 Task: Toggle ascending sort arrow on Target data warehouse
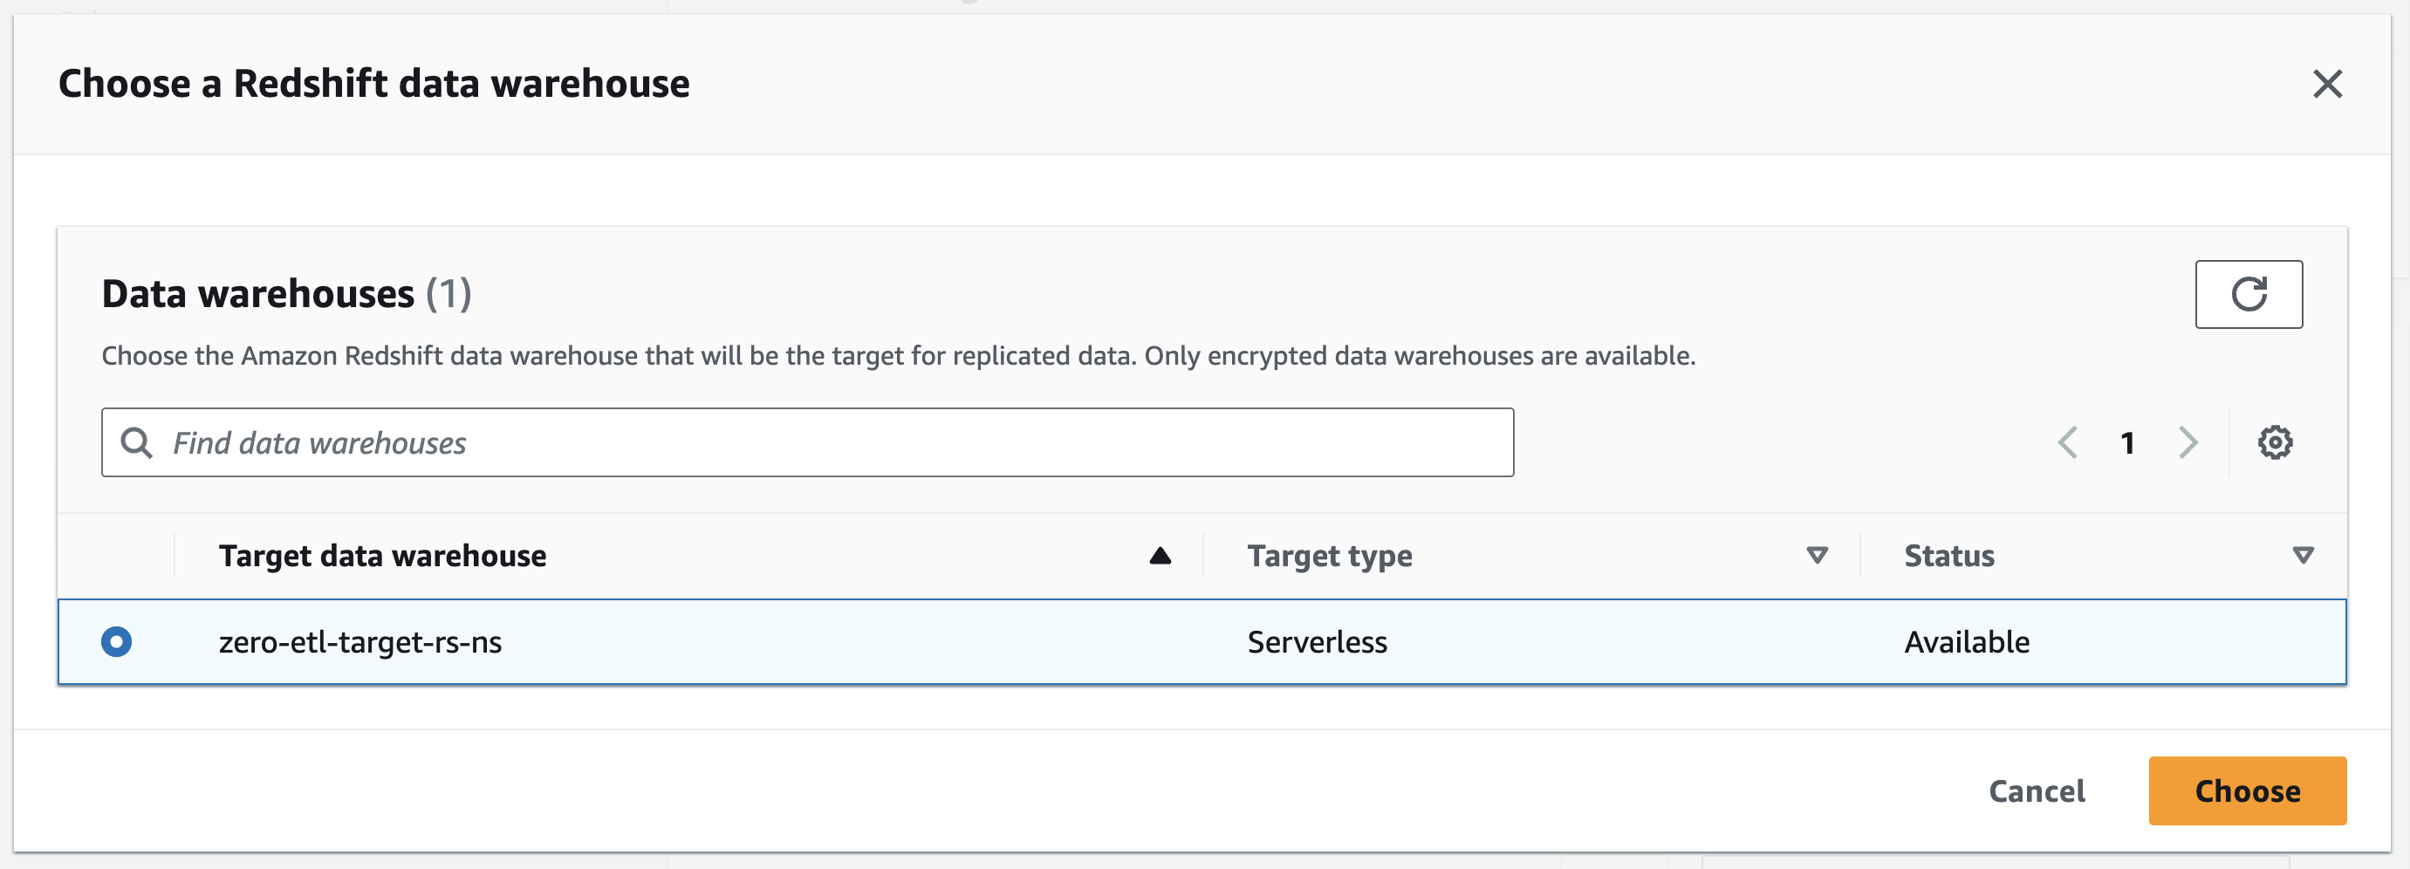point(1160,556)
